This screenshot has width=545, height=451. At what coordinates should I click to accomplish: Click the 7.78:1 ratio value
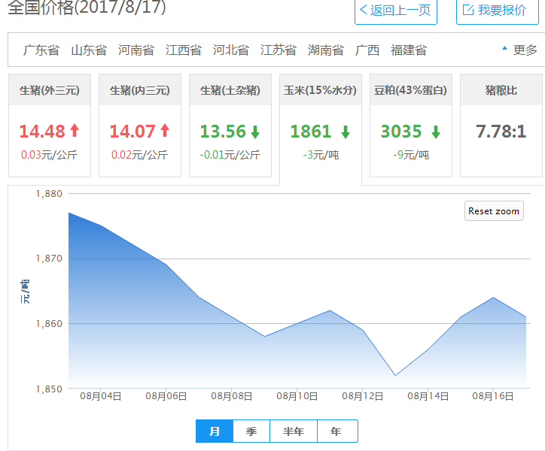pyautogui.click(x=501, y=132)
